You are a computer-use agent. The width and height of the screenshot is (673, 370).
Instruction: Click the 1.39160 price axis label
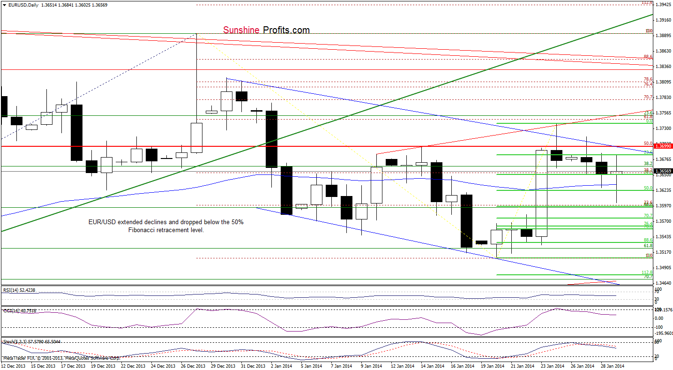664,20
